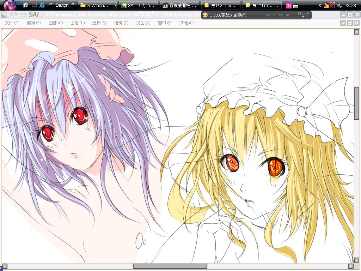
Task: Show hidden system tray icons
Action: point(320,5)
